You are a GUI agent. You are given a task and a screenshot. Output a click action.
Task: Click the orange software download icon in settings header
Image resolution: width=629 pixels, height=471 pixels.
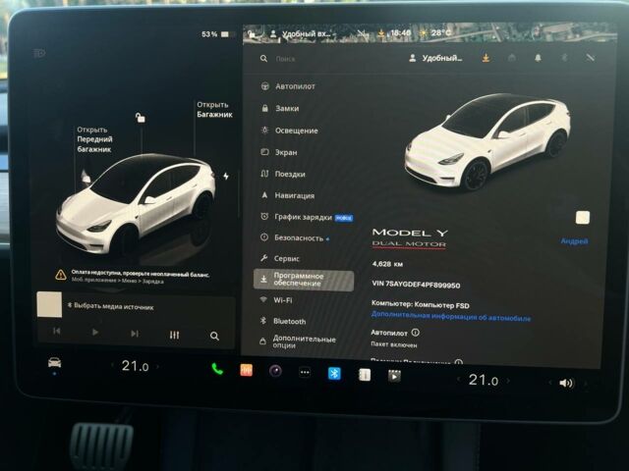(486, 59)
